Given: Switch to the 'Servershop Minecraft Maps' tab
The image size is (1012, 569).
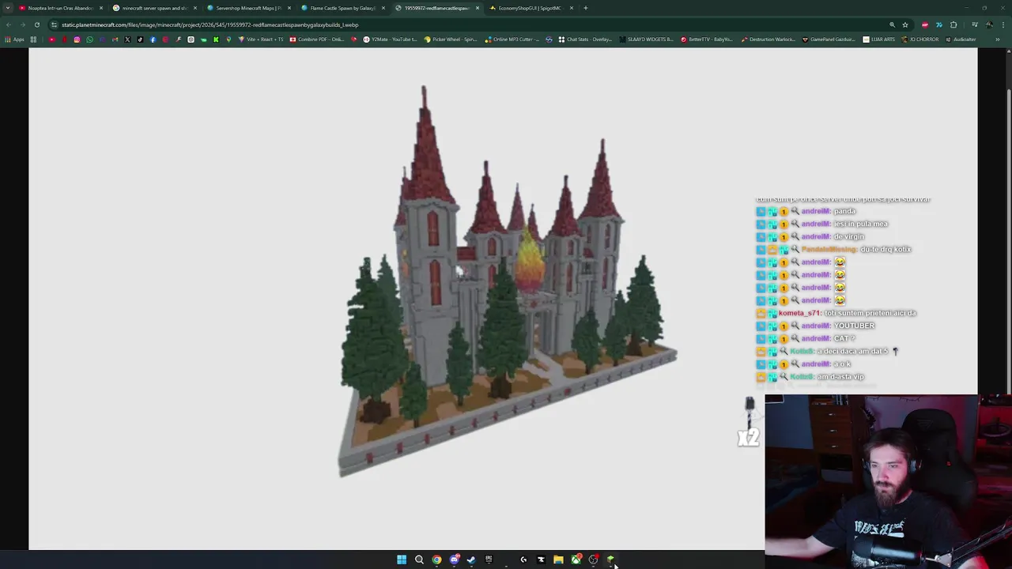Looking at the screenshot, I should click(x=247, y=8).
